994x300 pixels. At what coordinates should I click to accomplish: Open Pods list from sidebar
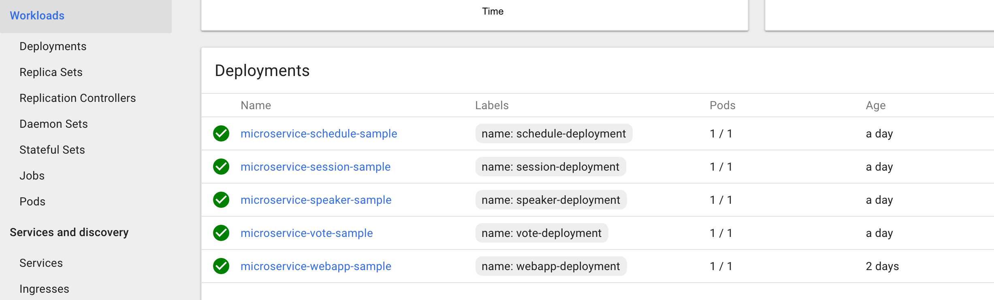(x=32, y=201)
